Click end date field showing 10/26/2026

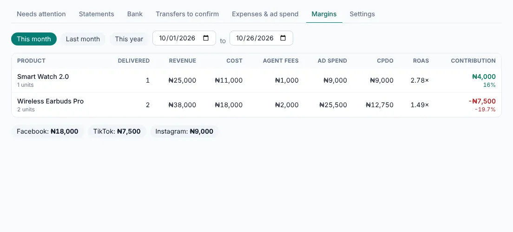point(262,38)
